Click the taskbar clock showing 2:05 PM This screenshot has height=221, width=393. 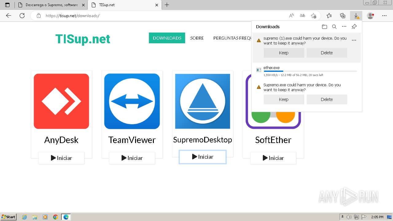(377, 217)
